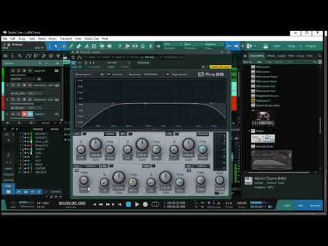This screenshot has width=328, height=246.
Task: Start playback with the play button
Action: click(137, 204)
